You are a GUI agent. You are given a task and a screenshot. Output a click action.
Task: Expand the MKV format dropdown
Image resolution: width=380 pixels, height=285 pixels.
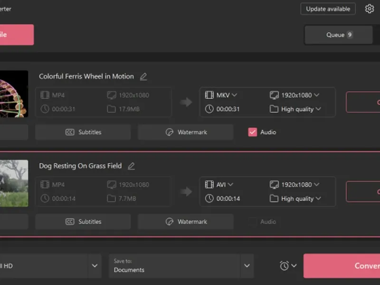(x=227, y=95)
